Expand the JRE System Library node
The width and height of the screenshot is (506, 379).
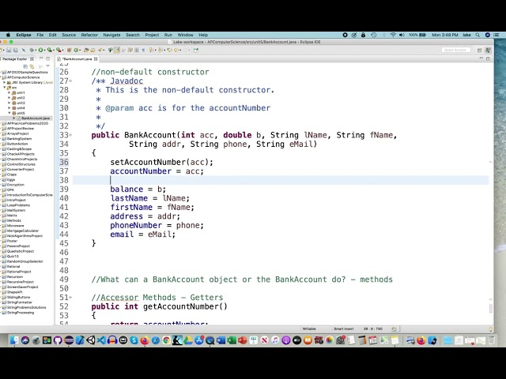point(5,82)
